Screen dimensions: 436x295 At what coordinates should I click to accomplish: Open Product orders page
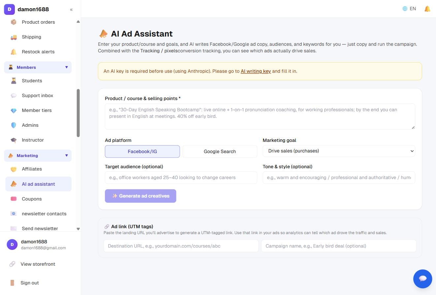38,22
